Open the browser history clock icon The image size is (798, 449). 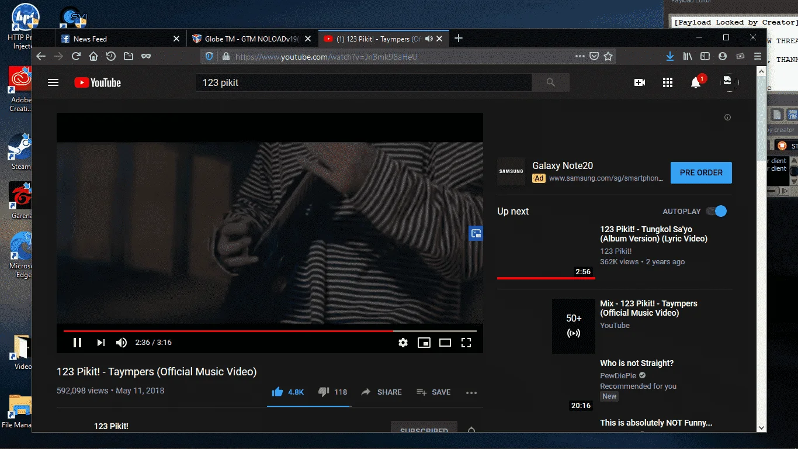111,56
